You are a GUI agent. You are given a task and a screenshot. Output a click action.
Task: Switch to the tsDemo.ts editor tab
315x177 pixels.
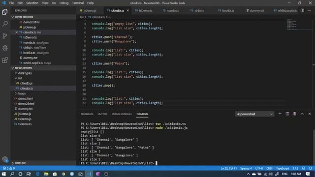146,10
